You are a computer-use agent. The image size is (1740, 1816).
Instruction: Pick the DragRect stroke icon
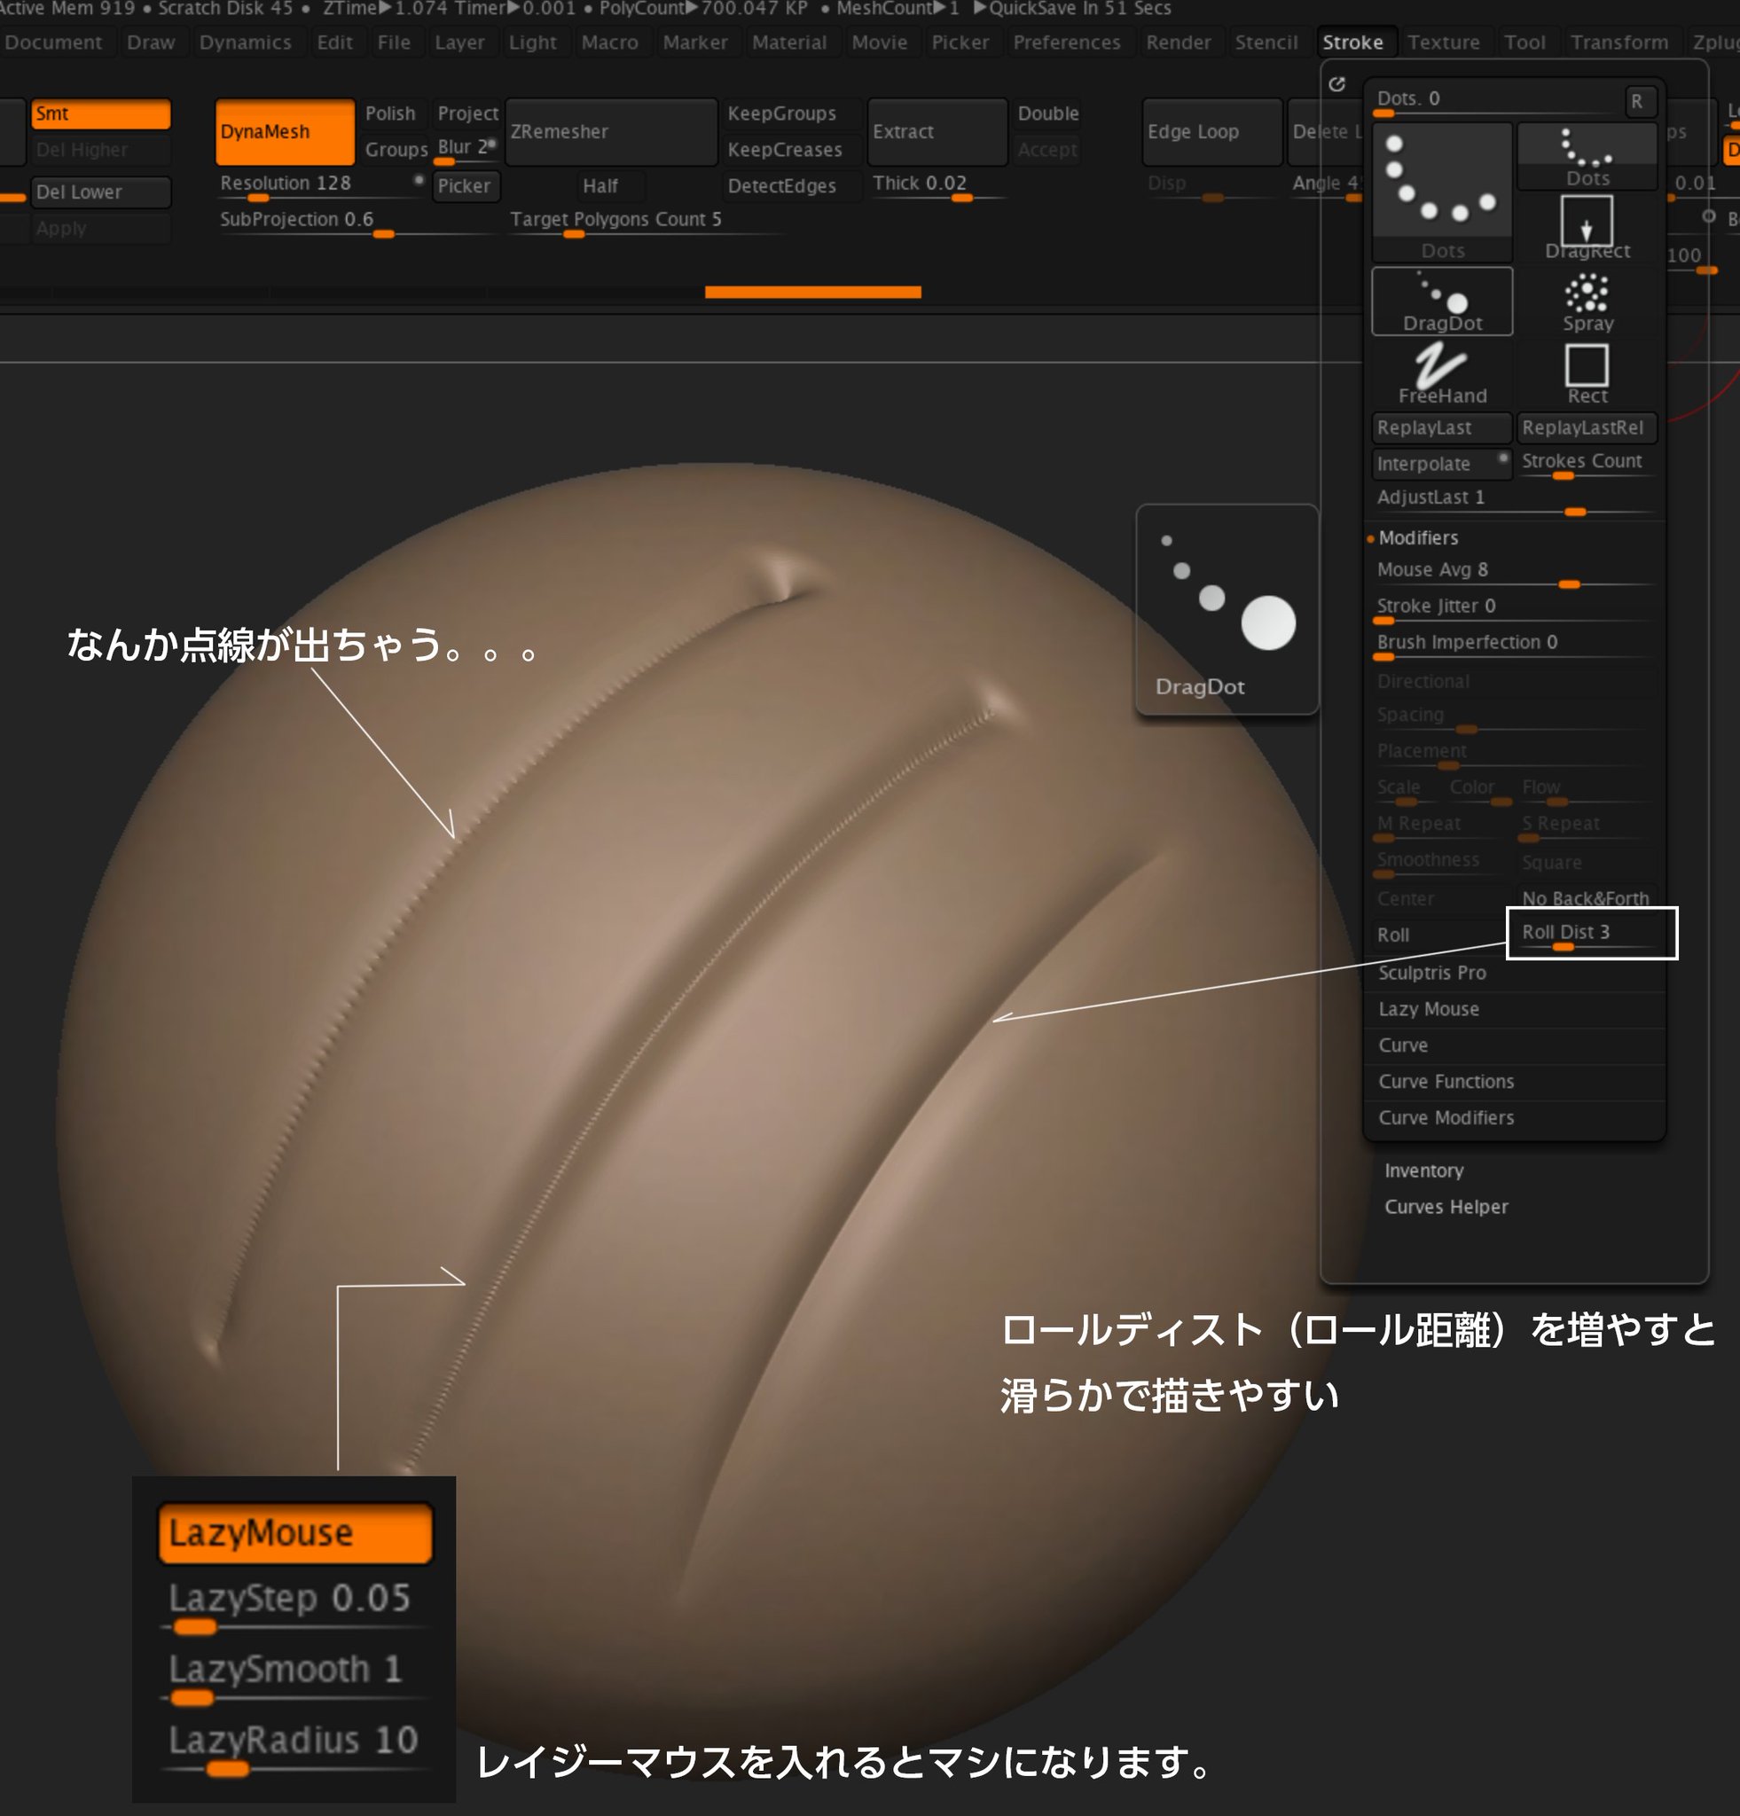1587,227
